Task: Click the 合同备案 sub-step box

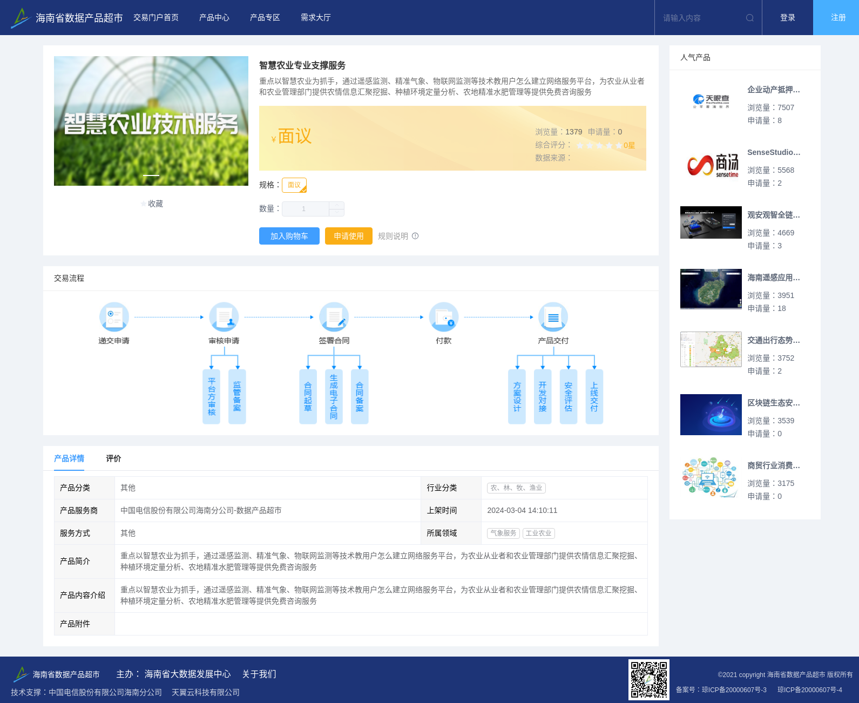Action: pyautogui.click(x=360, y=397)
